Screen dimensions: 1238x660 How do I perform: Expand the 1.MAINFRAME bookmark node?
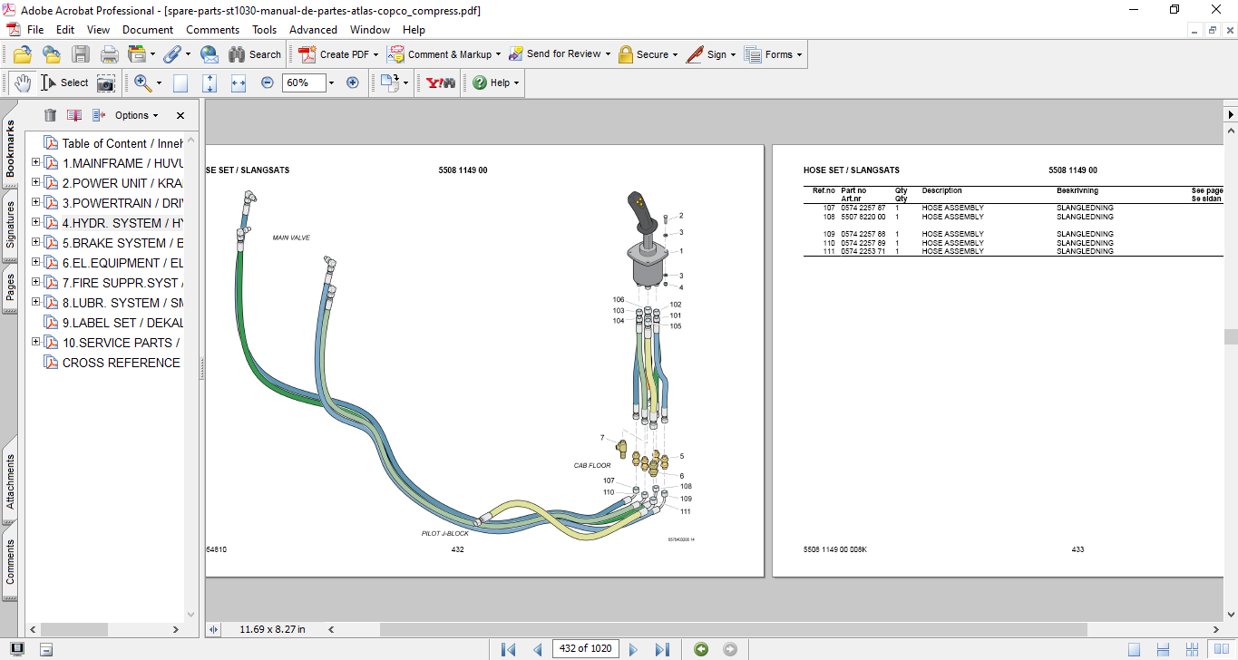click(x=36, y=163)
